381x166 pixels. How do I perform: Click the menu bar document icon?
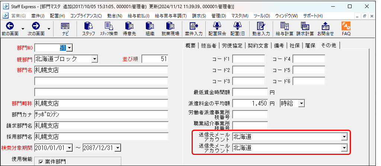5,16
